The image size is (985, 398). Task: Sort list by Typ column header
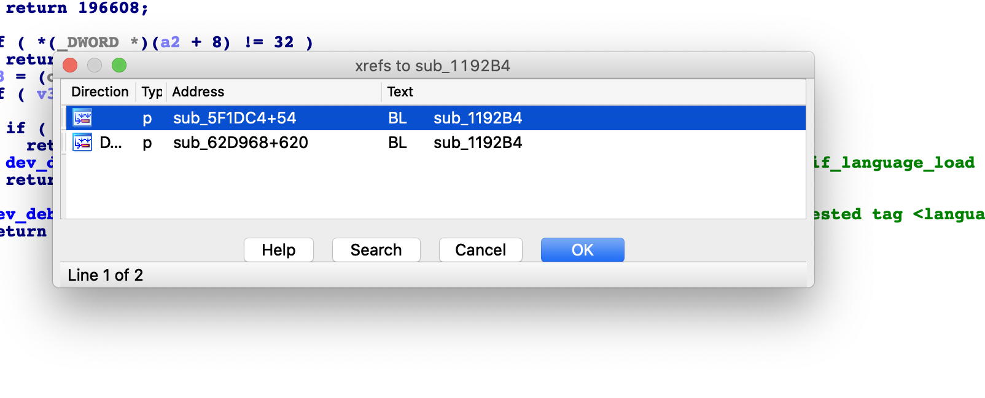pos(152,92)
